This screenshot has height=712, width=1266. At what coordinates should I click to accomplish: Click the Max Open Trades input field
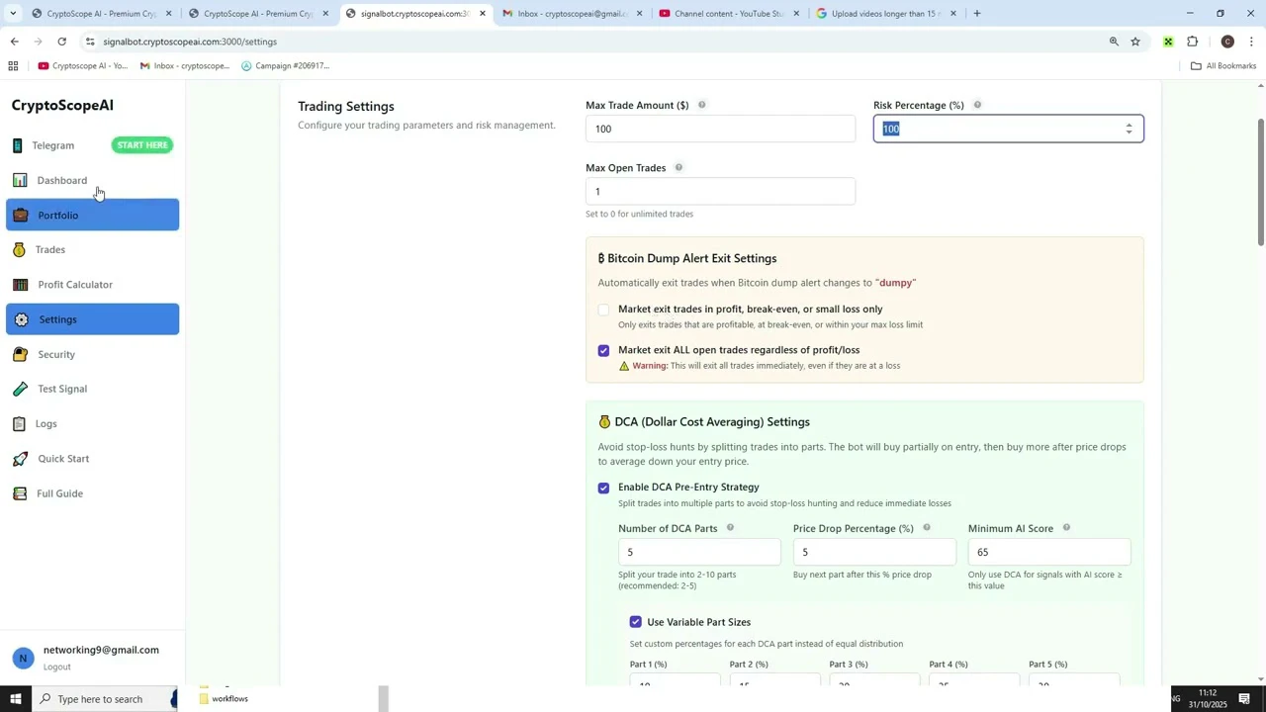click(x=720, y=192)
